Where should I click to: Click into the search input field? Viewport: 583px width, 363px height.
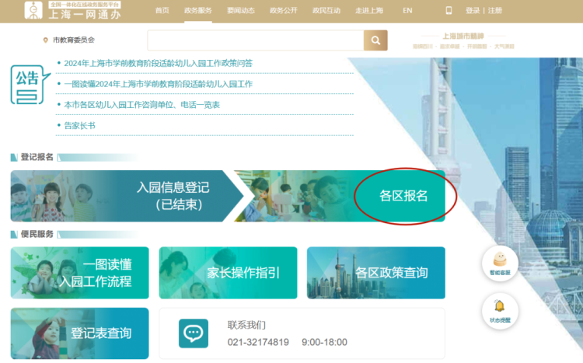pos(255,40)
